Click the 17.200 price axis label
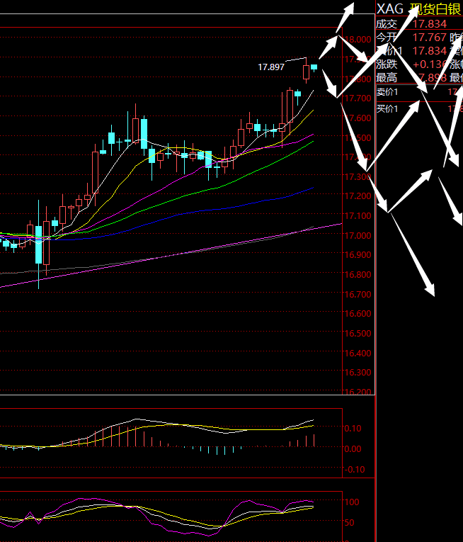 click(x=358, y=196)
